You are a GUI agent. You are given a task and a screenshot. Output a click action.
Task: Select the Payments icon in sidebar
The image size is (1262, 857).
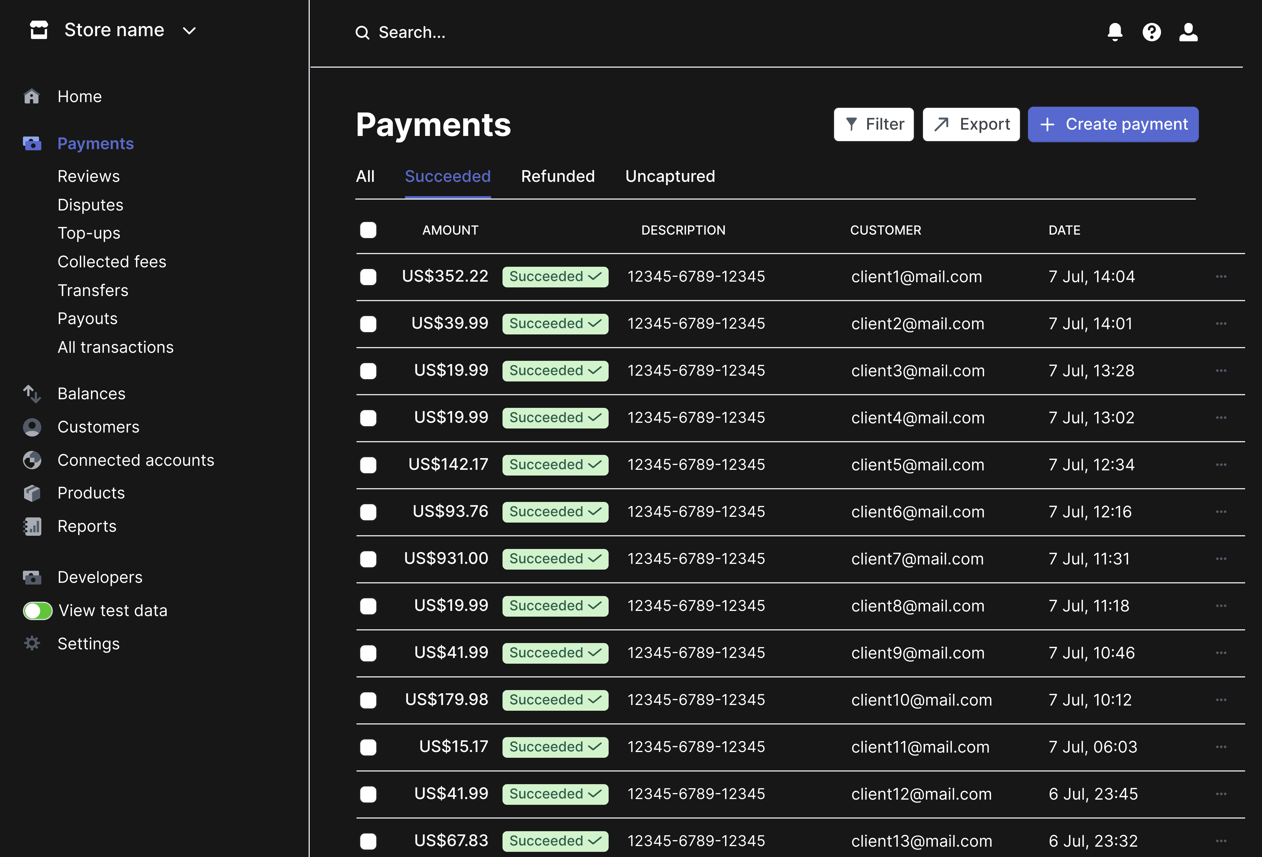pyautogui.click(x=32, y=143)
